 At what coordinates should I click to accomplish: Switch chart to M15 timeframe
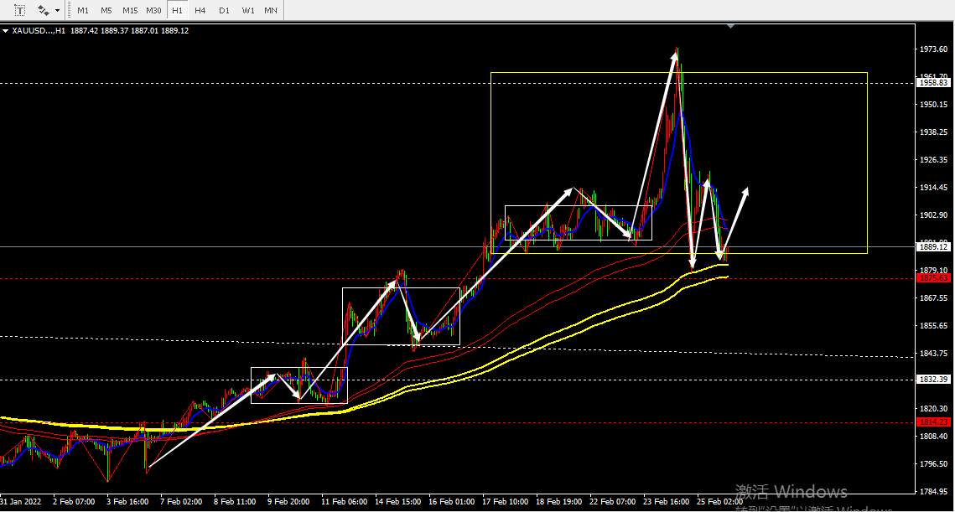point(130,10)
